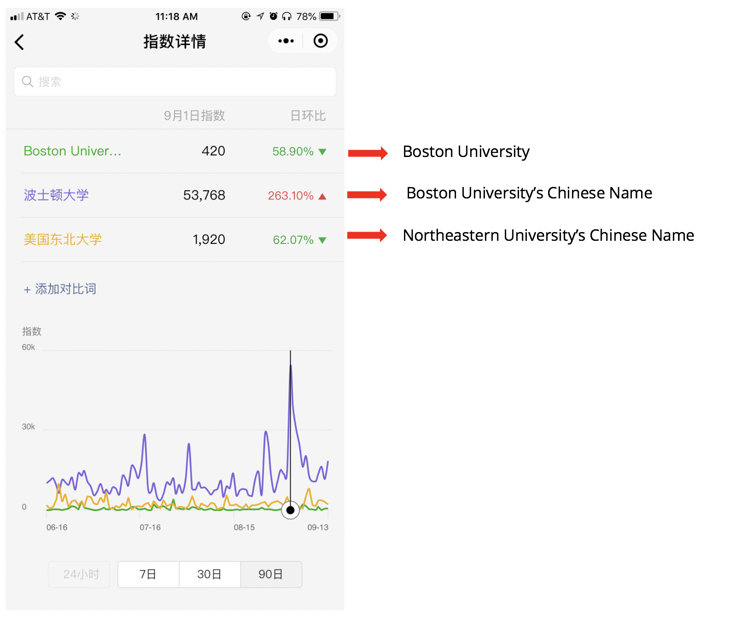Tap the headphones status icon

click(x=287, y=16)
